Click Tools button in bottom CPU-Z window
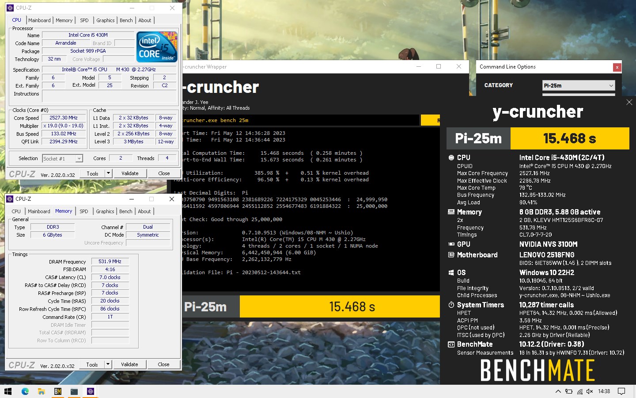Screen dimensions: 636x398 click(92, 364)
